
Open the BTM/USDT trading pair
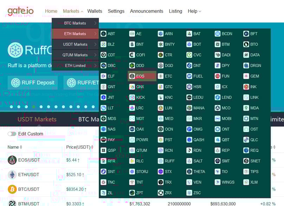[29, 204]
